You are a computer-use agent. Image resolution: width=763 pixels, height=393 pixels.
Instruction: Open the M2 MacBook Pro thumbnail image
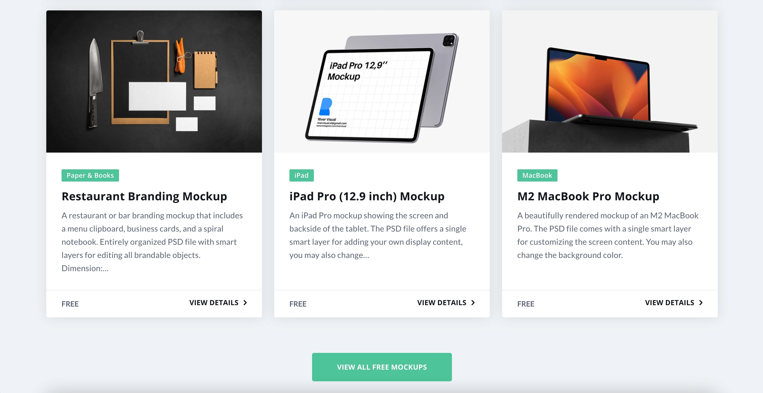[x=610, y=81]
